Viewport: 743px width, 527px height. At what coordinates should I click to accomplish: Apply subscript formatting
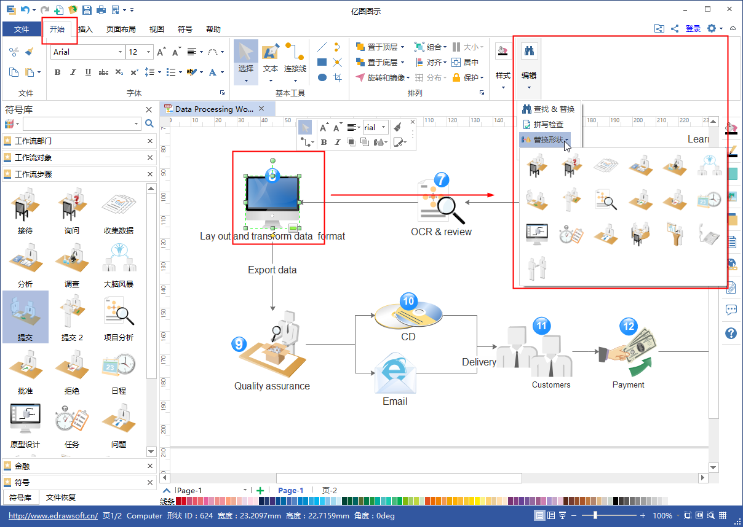click(x=119, y=72)
